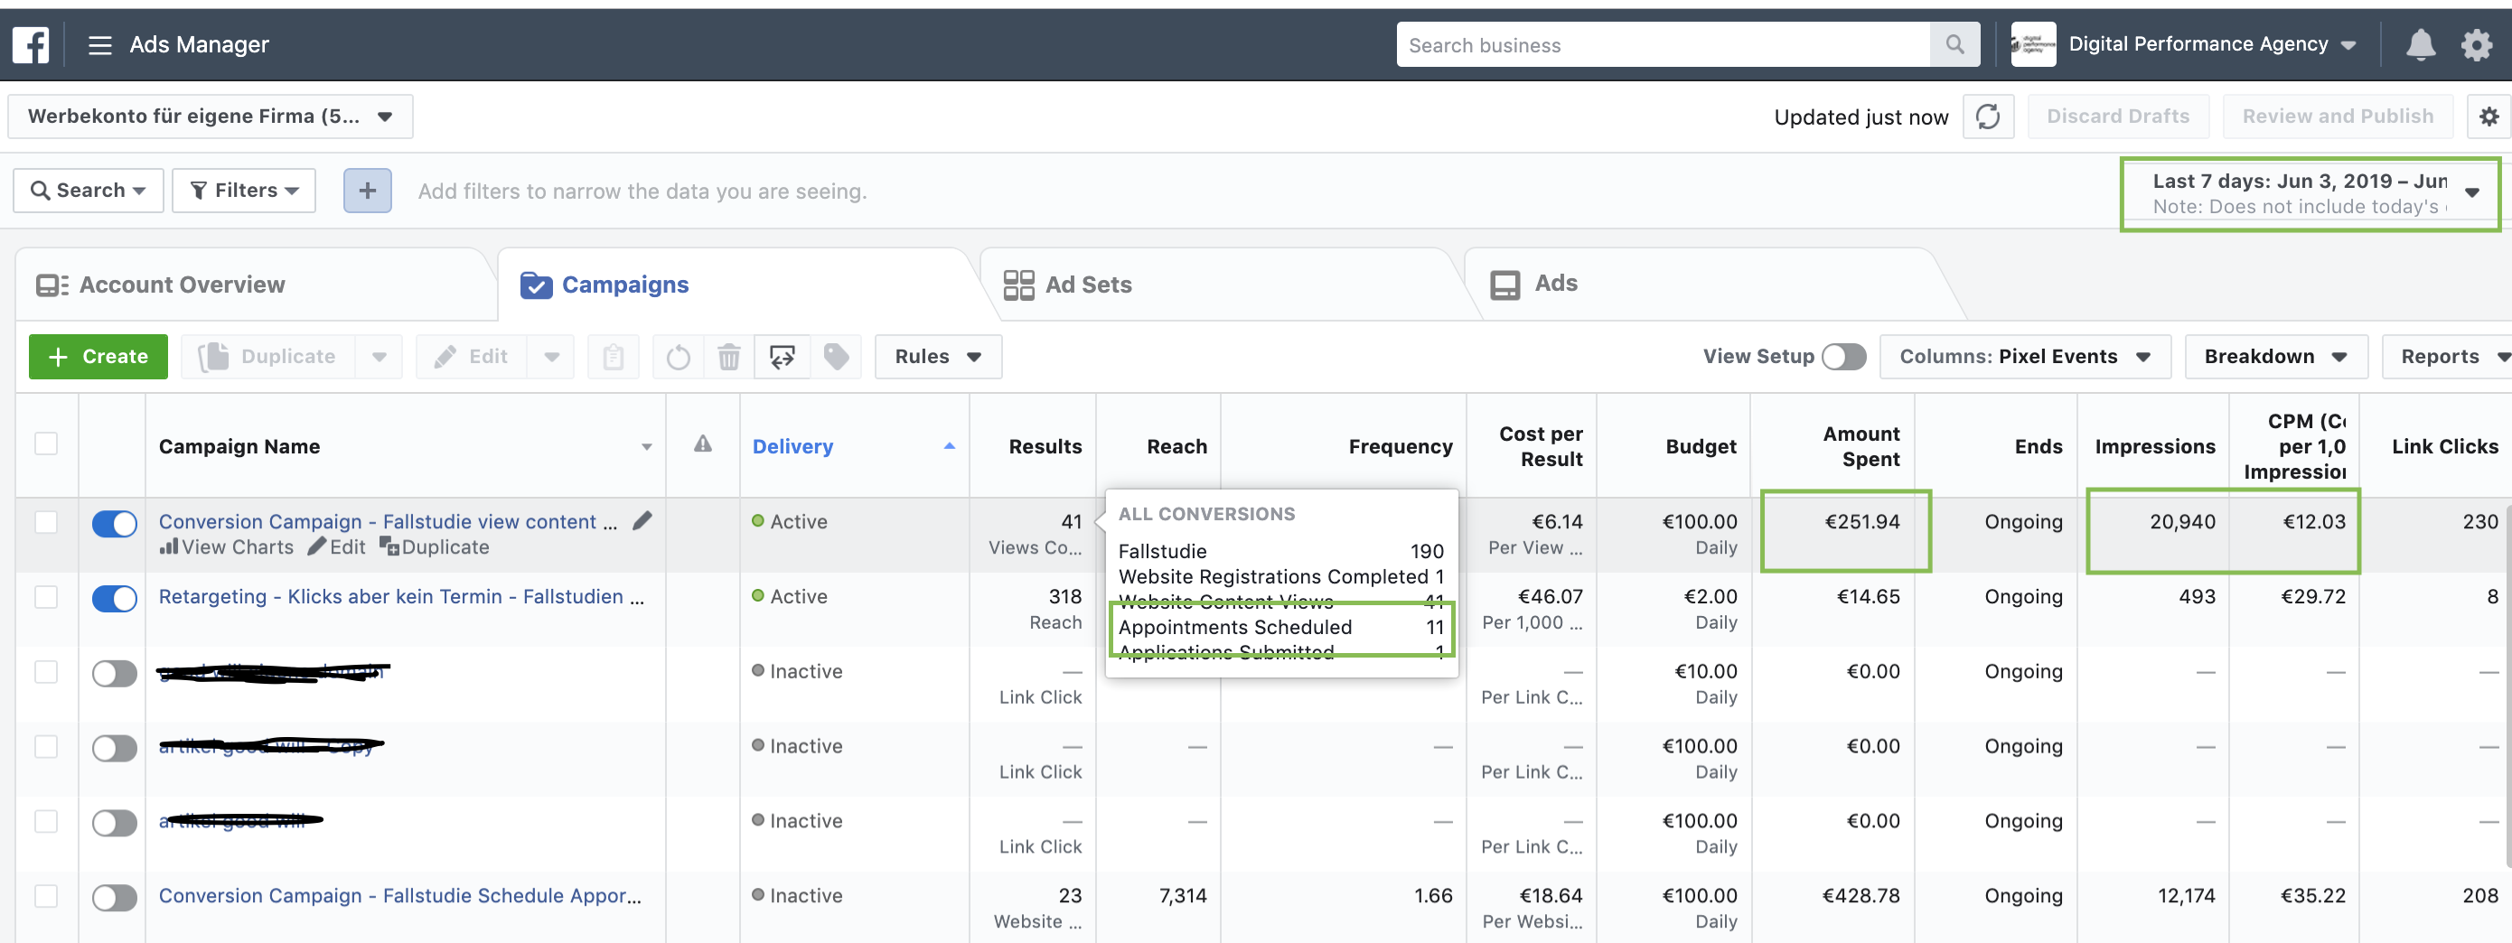Open the Breakdown dropdown
The image size is (2512, 943).
coord(2275,357)
